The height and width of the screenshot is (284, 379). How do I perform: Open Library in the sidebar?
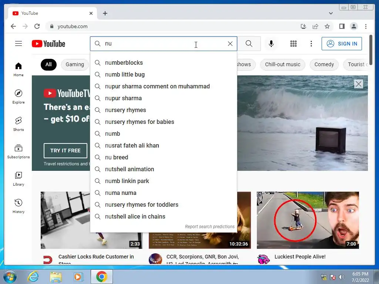(19, 179)
